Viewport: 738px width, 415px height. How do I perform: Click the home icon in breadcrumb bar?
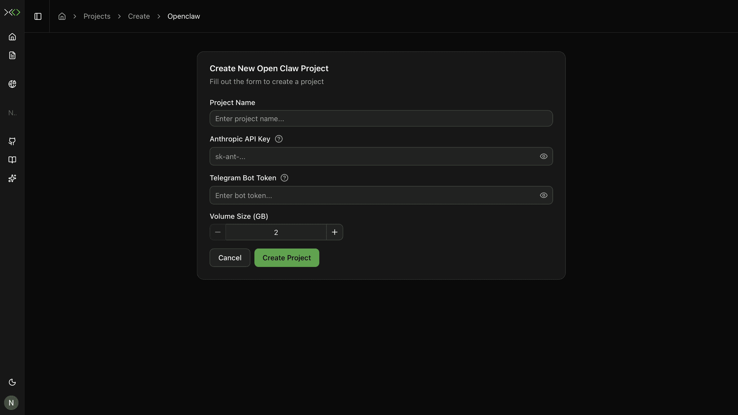click(62, 16)
